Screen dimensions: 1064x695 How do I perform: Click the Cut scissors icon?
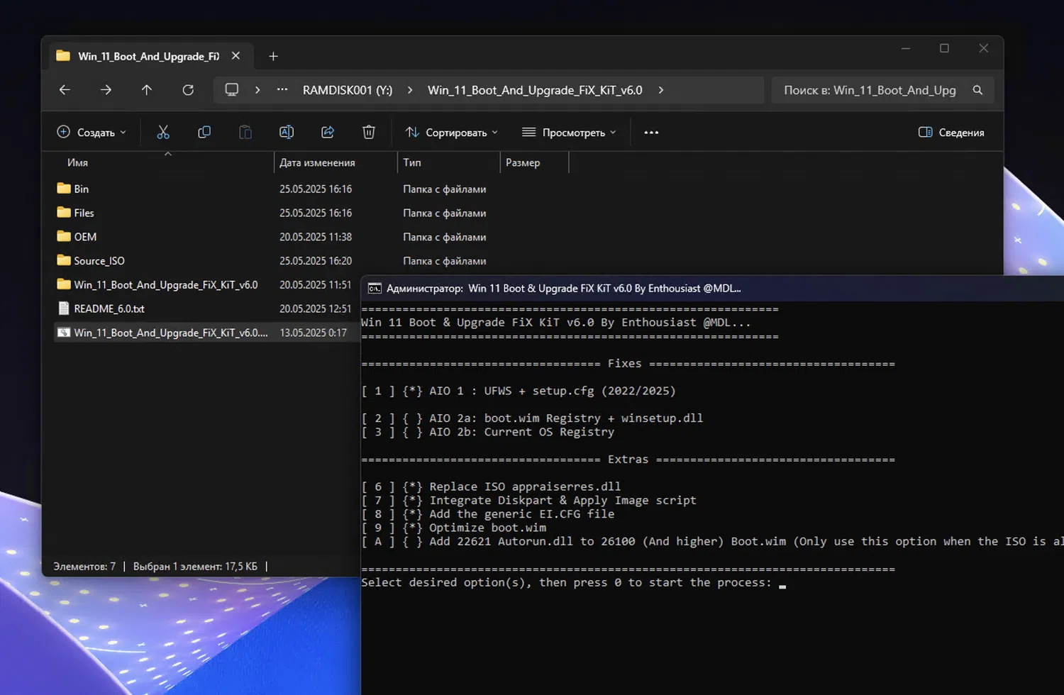[163, 133]
